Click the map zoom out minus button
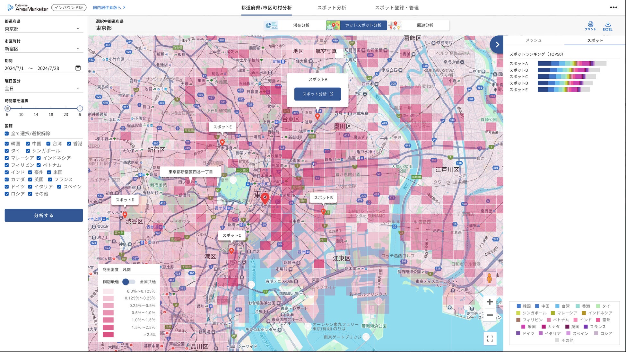This screenshot has height=352, width=626. coord(490,315)
